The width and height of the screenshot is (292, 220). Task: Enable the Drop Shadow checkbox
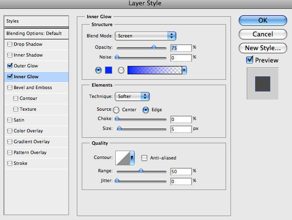coord(10,44)
